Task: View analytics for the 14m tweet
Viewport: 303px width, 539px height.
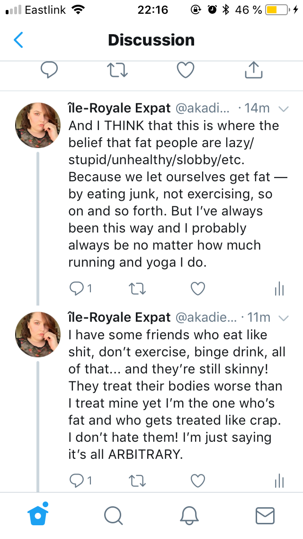Action: [x=279, y=288]
